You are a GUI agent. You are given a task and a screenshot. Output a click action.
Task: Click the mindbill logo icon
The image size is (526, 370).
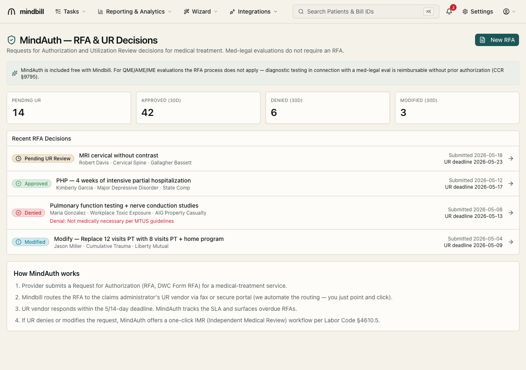click(x=12, y=12)
